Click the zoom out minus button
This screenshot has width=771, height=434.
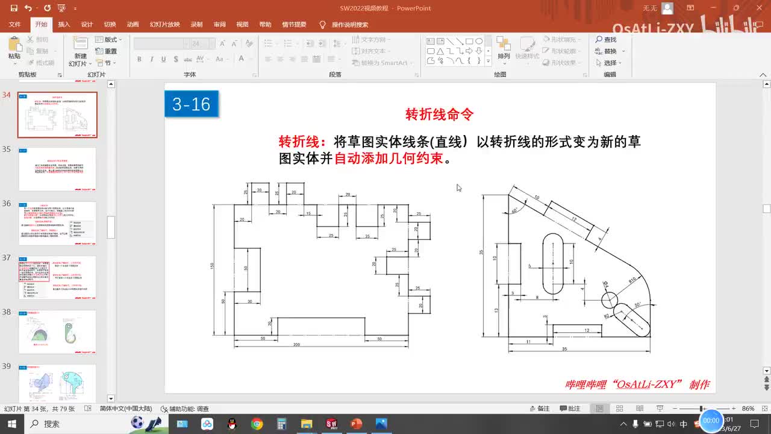pos(674,408)
